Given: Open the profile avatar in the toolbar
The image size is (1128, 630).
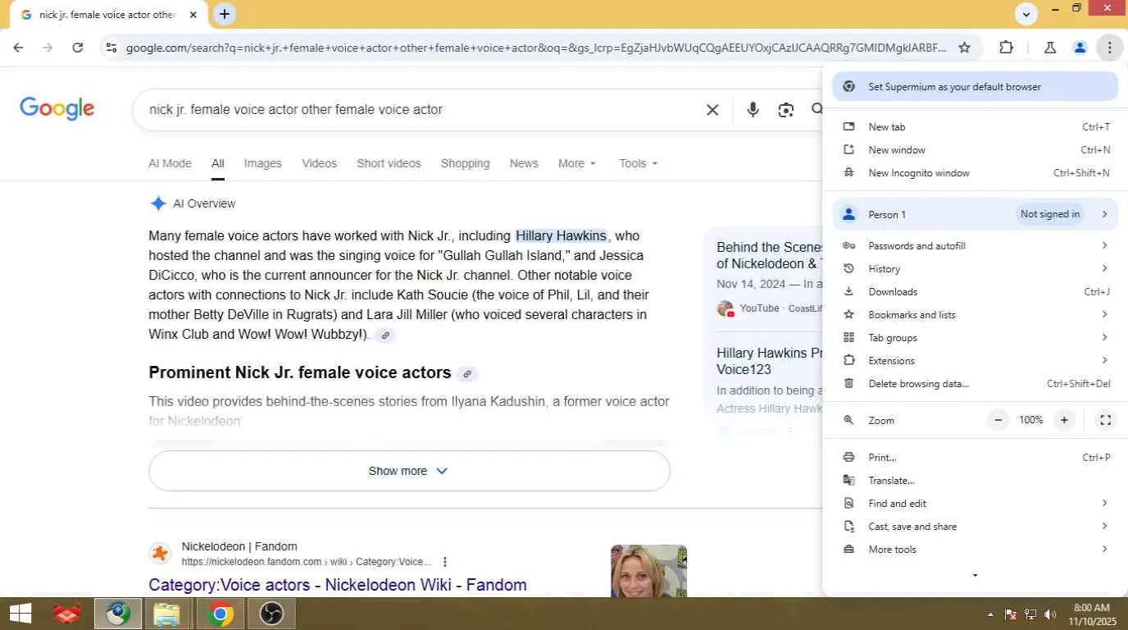Looking at the screenshot, I should (x=1080, y=48).
